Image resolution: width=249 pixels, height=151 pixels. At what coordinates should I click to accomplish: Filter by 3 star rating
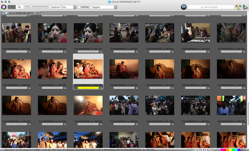pos(205,150)
